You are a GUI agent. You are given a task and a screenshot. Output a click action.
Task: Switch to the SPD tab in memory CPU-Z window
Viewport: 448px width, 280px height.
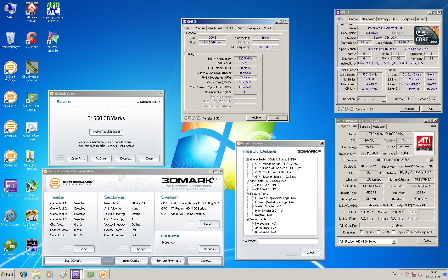[x=241, y=28]
